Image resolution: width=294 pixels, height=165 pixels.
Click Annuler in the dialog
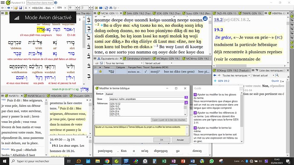click(180, 140)
